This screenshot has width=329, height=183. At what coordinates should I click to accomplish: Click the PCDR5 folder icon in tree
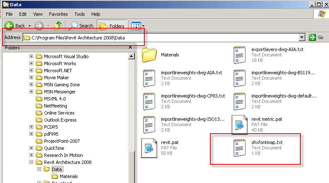39,127
